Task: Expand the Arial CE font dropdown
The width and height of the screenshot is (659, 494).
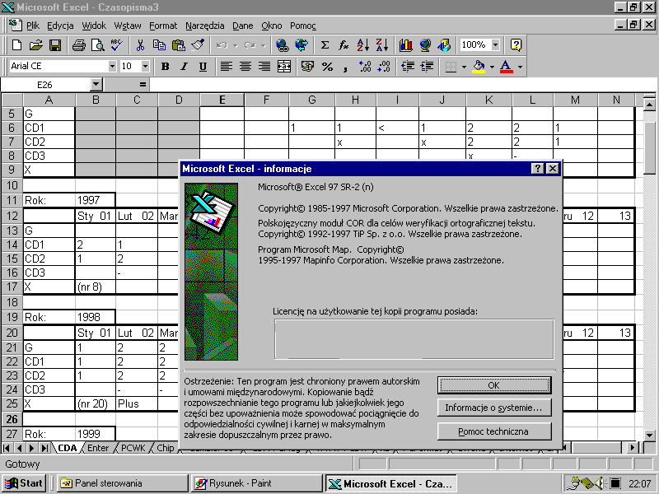Action: point(112,67)
